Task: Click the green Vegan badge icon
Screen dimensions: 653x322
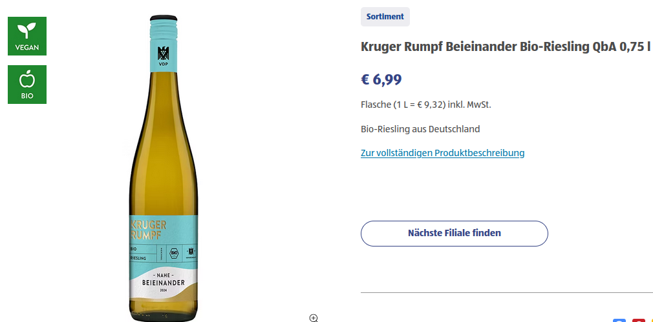Action: (27, 36)
